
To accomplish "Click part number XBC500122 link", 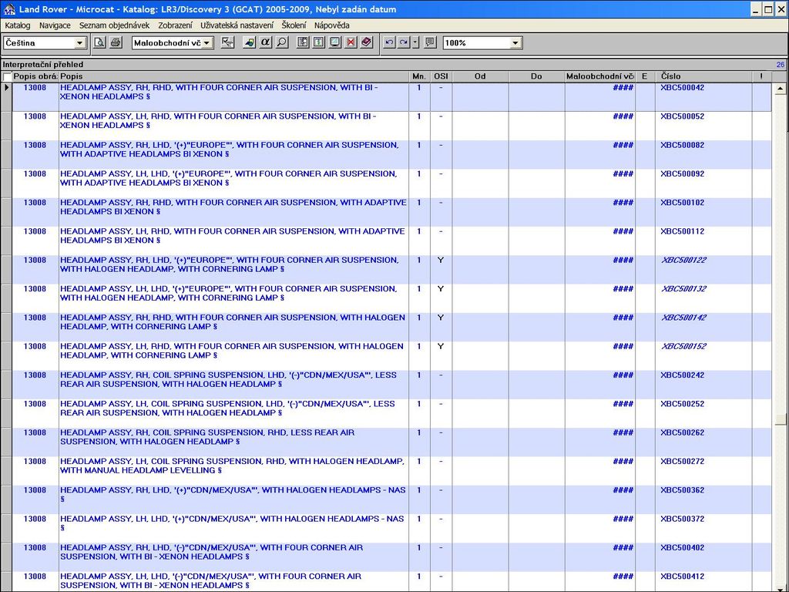I will (x=683, y=261).
